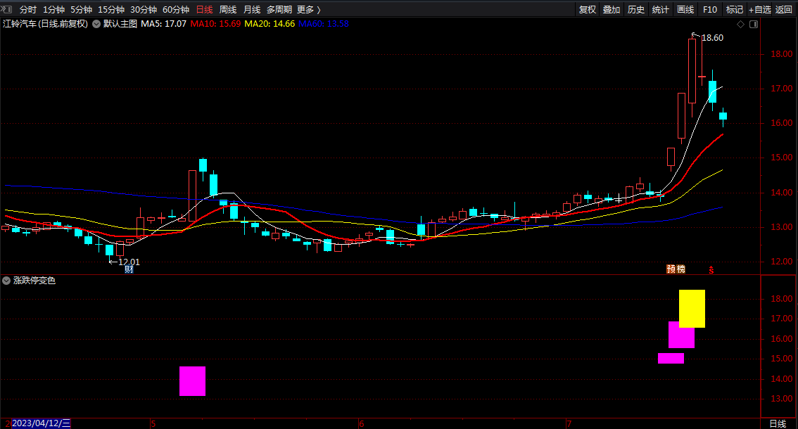The height and width of the screenshot is (429, 798).
Task: Collapse the side panel with top-left icon
Action: click(6, 9)
